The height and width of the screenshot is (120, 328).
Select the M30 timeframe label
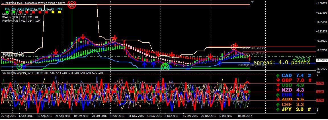[28, 9]
